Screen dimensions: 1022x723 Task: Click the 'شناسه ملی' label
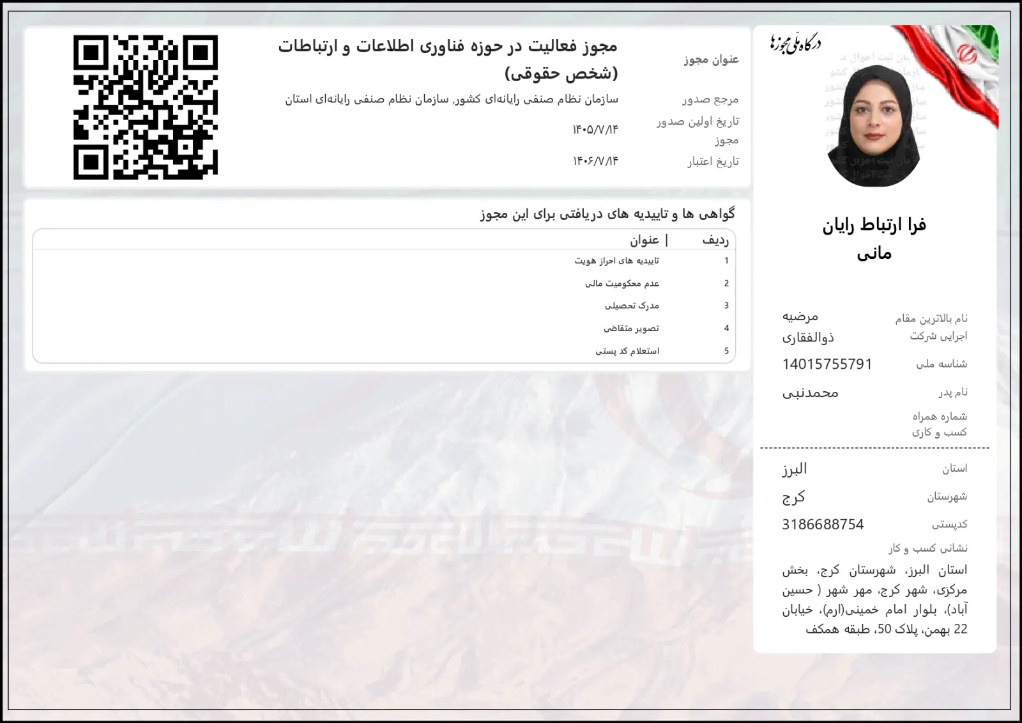point(942,364)
